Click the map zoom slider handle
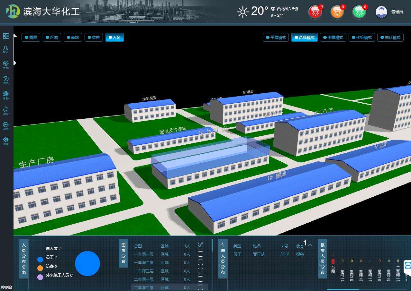The width and height of the screenshot is (411, 291). [14, 63]
